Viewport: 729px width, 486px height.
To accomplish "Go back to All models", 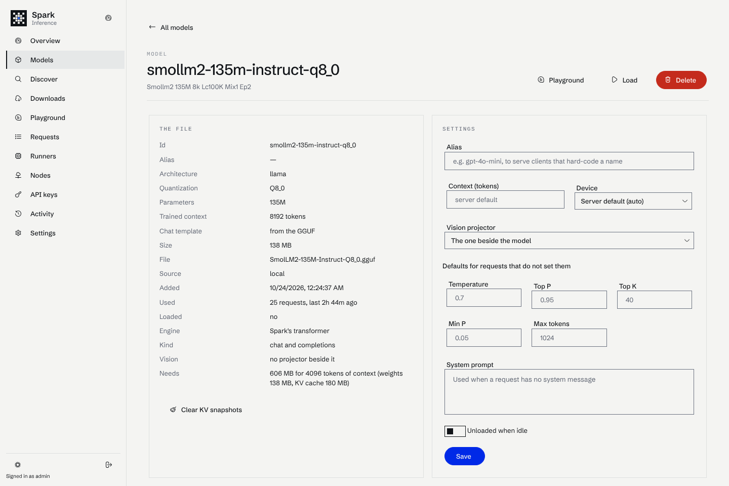I will (171, 27).
